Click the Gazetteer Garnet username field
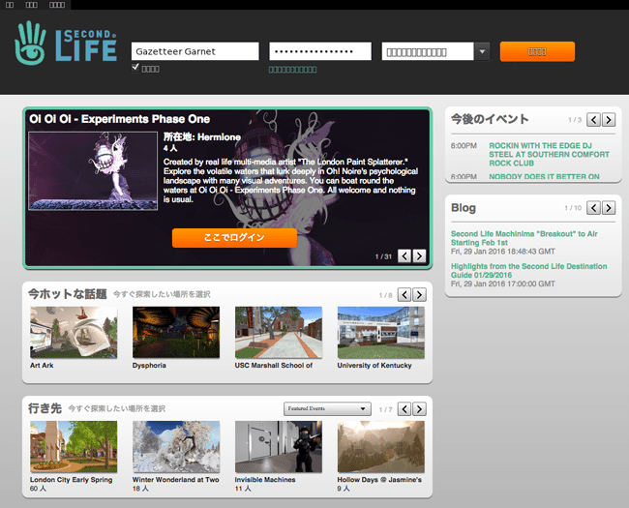Viewport: 629px width, 508px height. pyautogui.click(x=195, y=51)
